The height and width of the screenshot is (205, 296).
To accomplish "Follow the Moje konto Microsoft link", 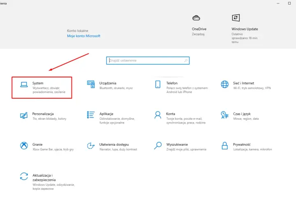I will (83, 36).
